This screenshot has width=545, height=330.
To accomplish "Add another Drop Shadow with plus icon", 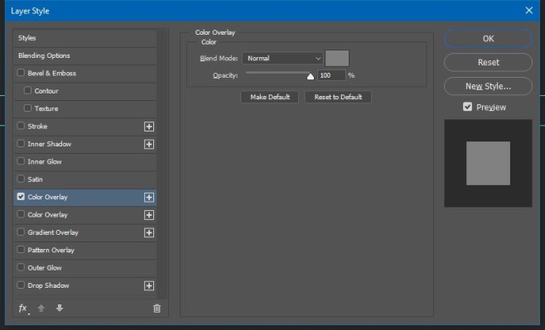I will (149, 285).
